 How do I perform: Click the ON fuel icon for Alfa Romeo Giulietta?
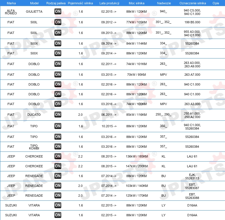coord(58,12)
